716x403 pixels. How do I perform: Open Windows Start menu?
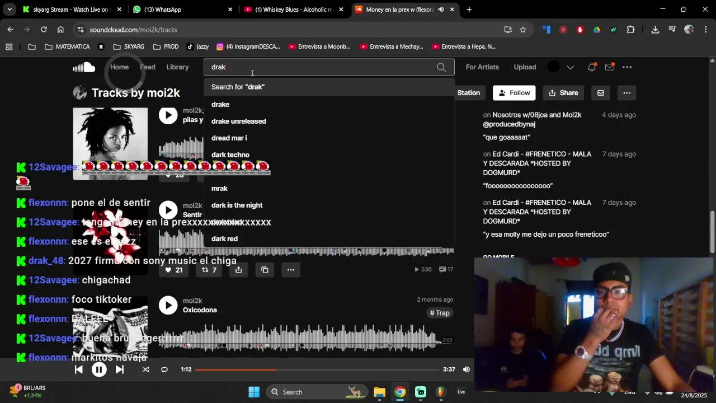pyautogui.click(x=254, y=392)
